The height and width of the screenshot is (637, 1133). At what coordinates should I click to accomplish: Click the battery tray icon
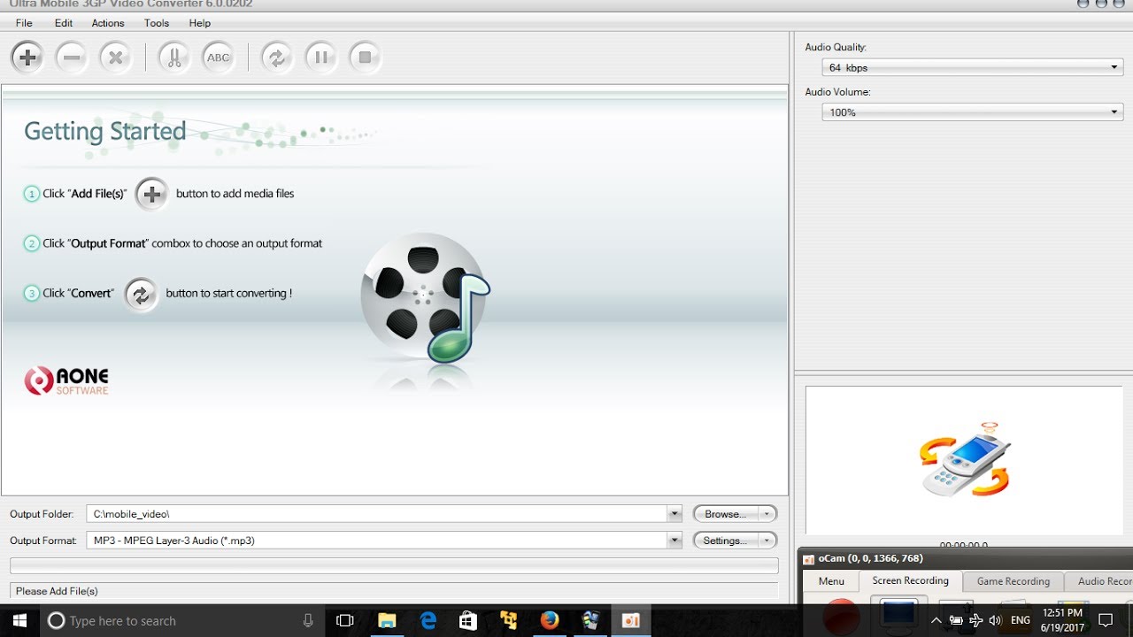point(956,621)
